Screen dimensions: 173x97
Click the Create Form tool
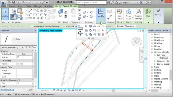click(129, 14)
